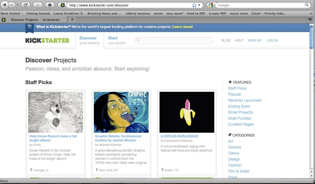Open the new tab plus button
The height and width of the screenshot is (184, 315).
72,19
